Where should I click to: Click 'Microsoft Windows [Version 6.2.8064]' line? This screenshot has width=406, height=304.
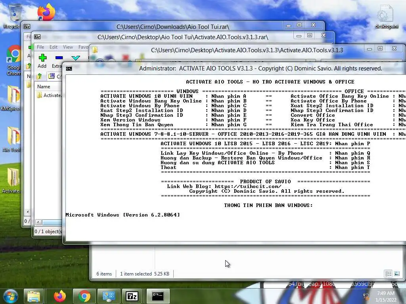click(x=123, y=215)
